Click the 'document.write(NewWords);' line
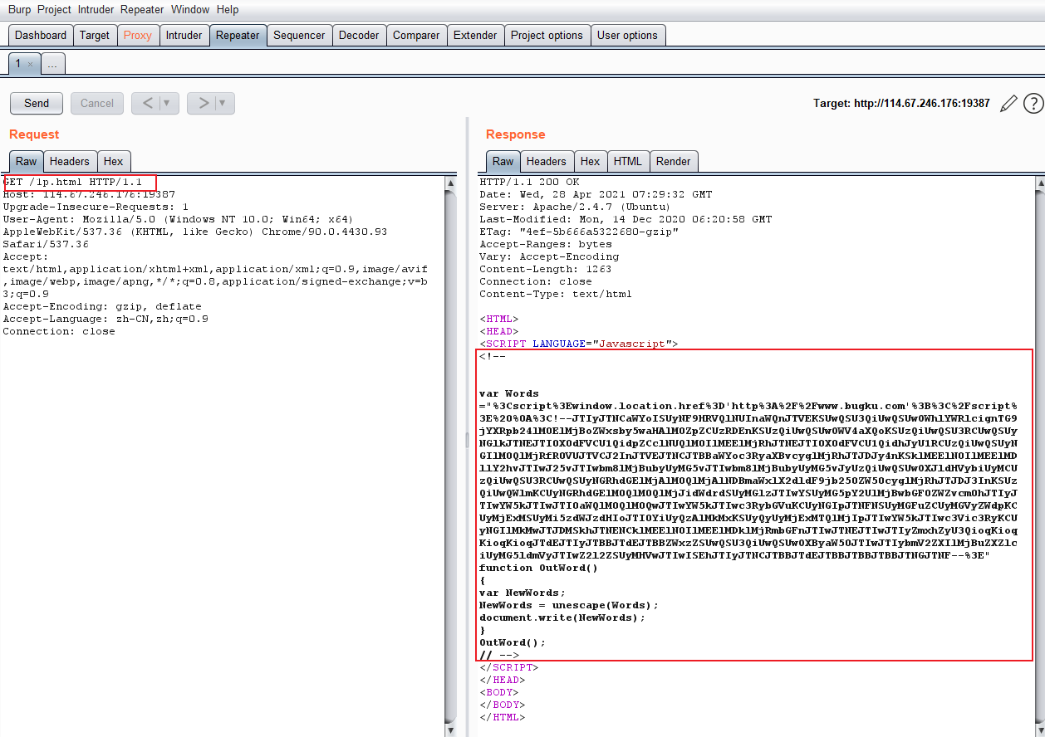This screenshot has width=1045, height=737. [x=562, y=617]
